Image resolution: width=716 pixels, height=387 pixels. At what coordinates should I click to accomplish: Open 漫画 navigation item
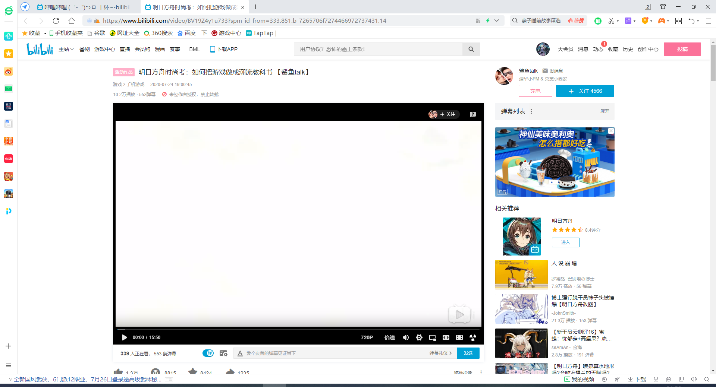[x=160, y=49]
